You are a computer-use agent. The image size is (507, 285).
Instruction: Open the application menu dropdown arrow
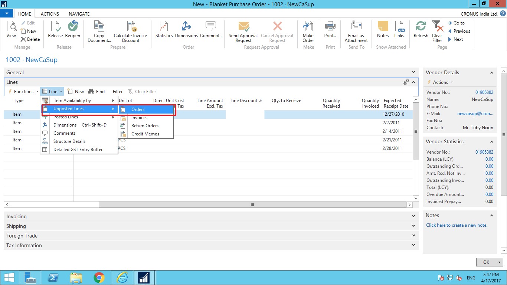coord(7,13)
